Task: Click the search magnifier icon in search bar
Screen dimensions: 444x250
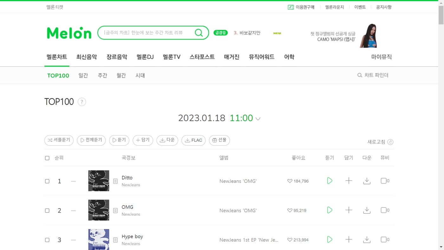Action: point(199,33)
